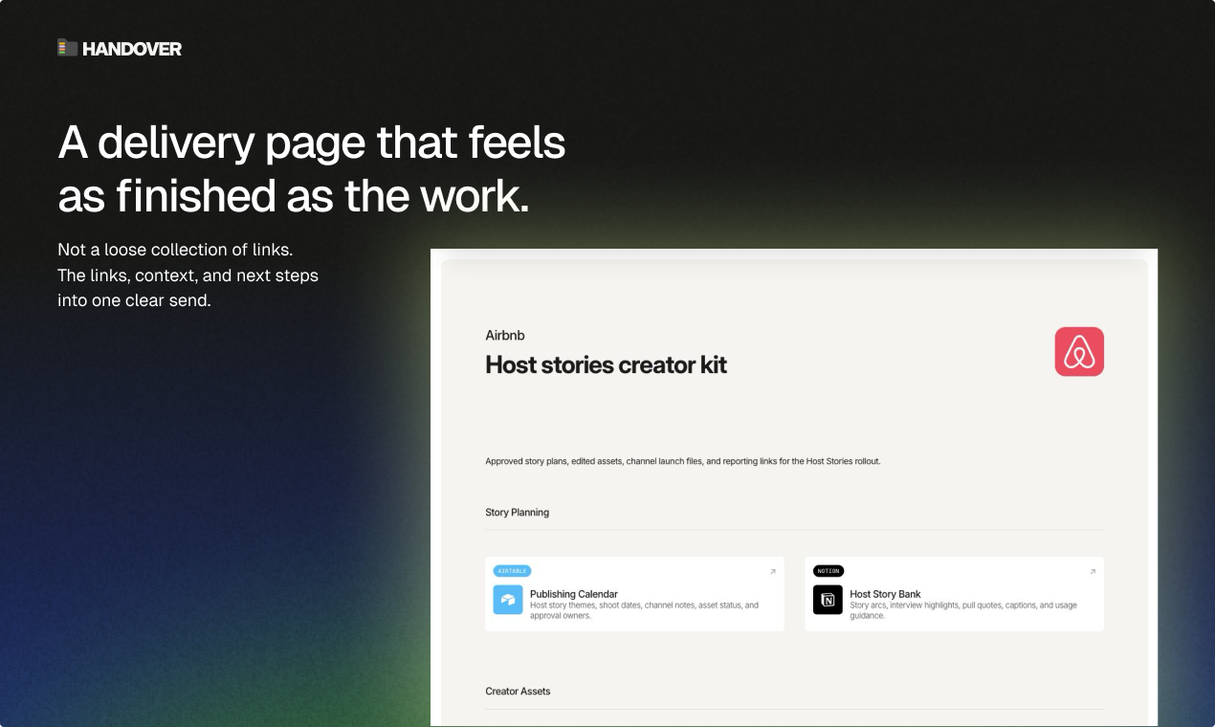
Task: Click the Creator Assets section heading
Action: 518,691
